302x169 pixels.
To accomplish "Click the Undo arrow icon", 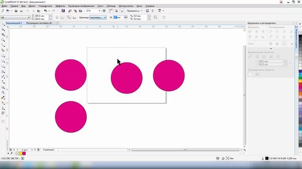I will click(x=45, y=11).
